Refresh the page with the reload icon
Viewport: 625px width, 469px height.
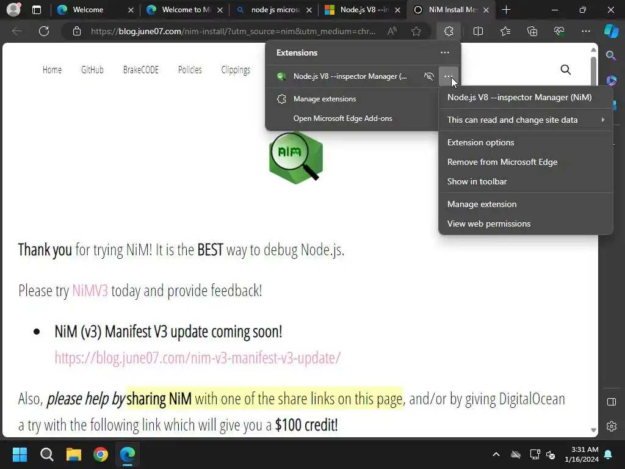44,31
